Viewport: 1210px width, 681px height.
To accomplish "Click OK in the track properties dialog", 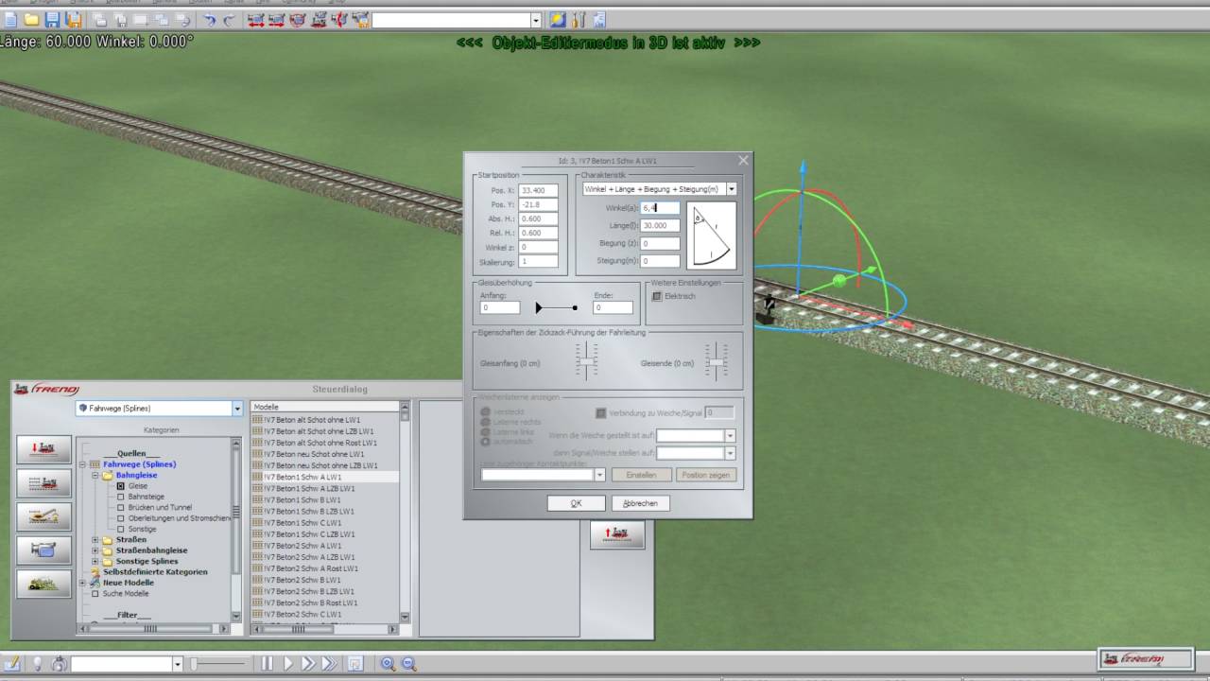I will [x=576, y=503].
